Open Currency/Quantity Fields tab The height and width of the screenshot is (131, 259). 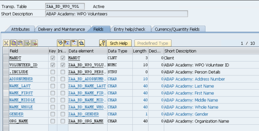click(177, 29)
